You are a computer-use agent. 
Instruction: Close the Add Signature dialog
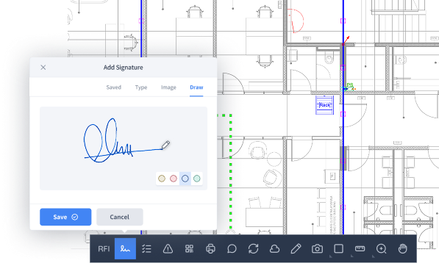[43, 68]
